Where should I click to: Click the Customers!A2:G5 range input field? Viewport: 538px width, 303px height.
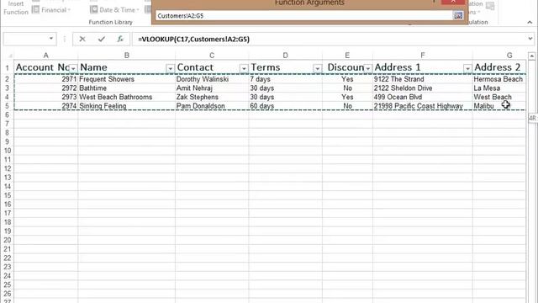pos(304,15)
